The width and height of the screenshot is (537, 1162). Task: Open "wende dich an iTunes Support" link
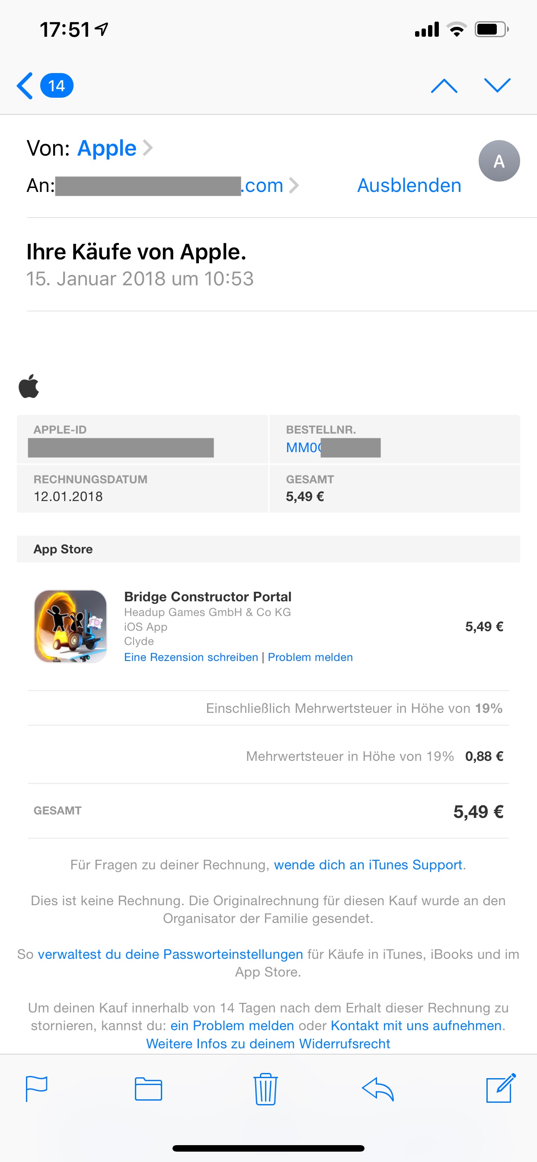[x=368, y=864]
